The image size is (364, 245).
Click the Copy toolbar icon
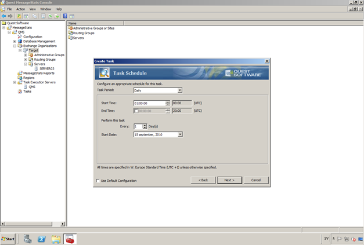(x=34, y=16)
